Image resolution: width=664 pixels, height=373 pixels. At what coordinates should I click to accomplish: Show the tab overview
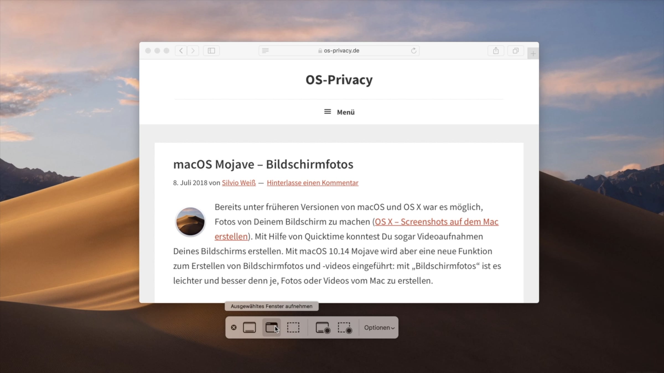pyautogui.click(x=515, y=51)
